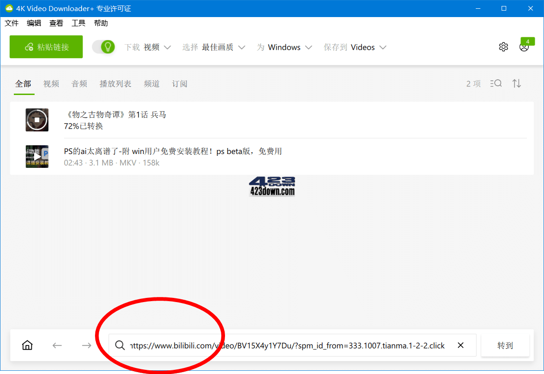Viewport: 544px width, 374px height.
Task: Open the PS beta video thumbnail
Action: [x=37, y=156]
